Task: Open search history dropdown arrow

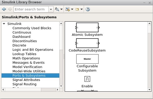Action: click(x=51, y=9)
